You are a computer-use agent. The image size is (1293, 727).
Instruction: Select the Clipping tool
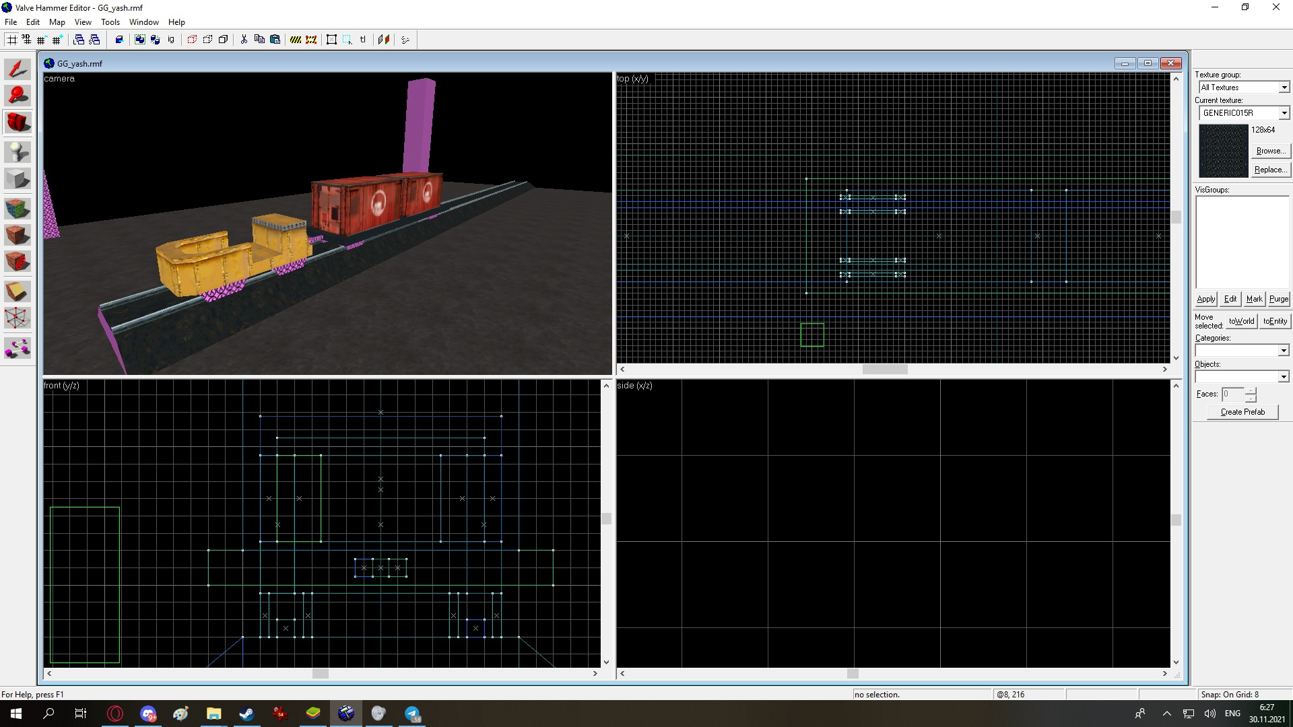tap(18, 290)
